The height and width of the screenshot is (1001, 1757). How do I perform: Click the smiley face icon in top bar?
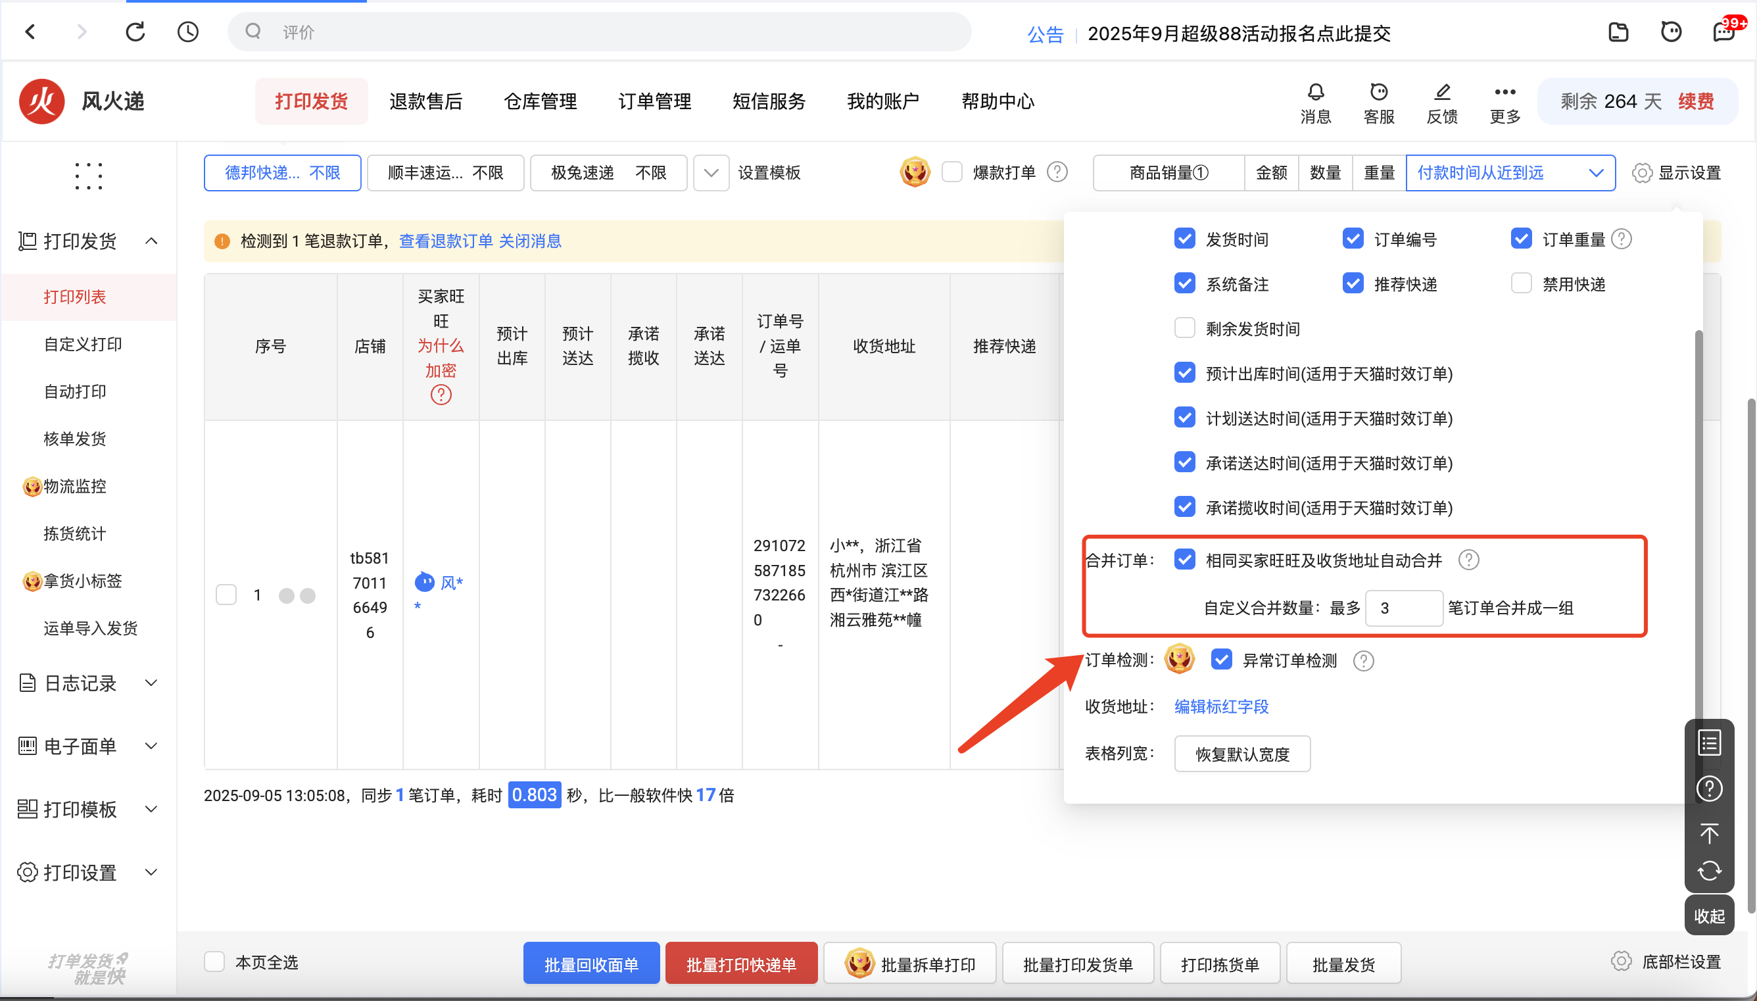click(x=1671, y=32)
